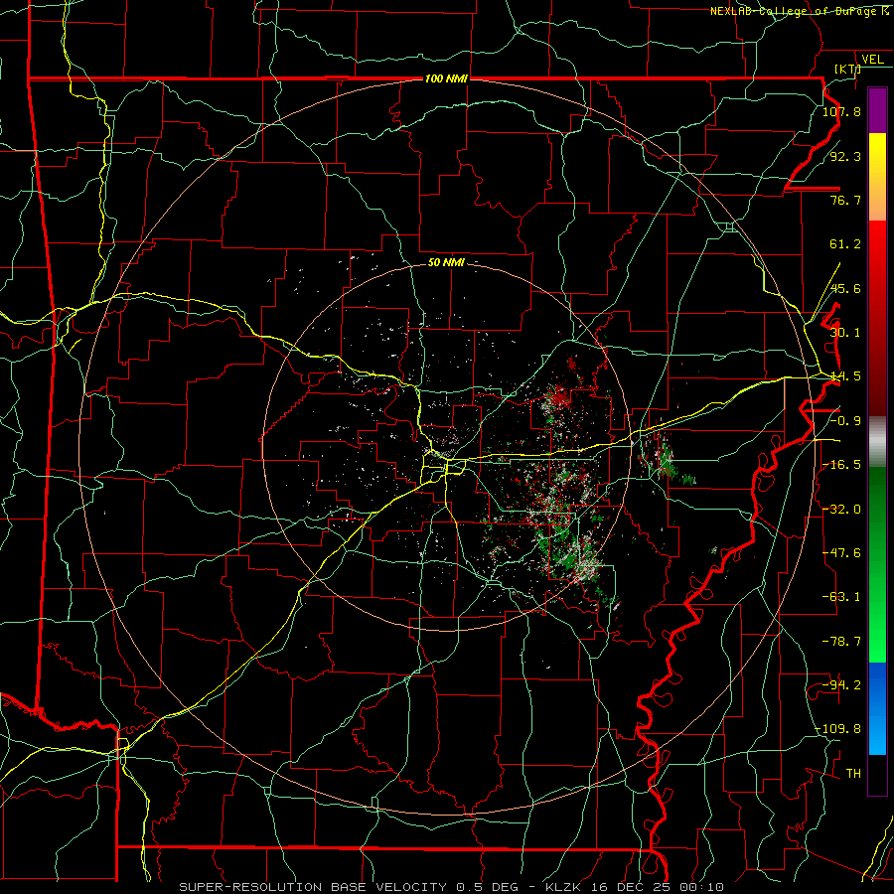
Task: Click the -47.6 velocity scale value
Action: pyautogui.click(x=841, y=553)
